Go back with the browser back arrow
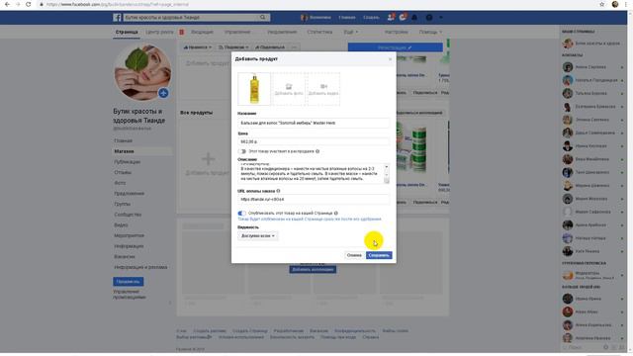This screenshot has height=356, width=633. (x=7, y=4)
